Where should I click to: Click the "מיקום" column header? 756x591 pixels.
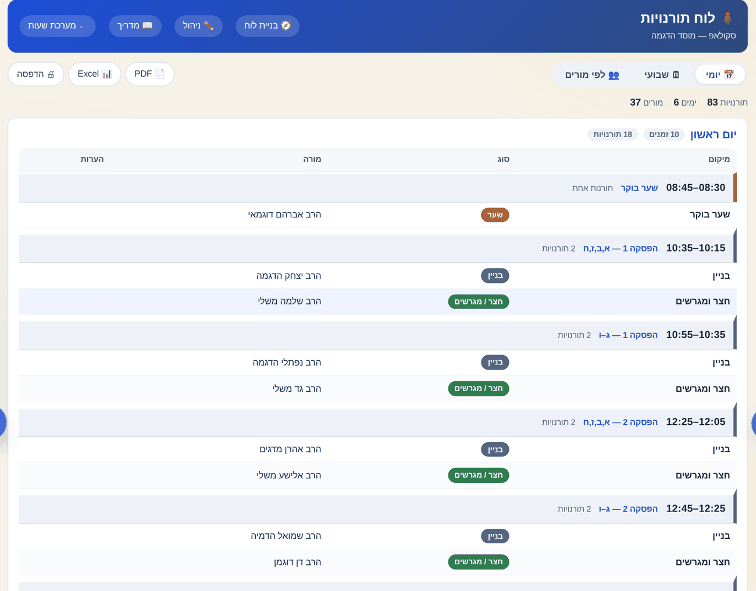click(x=719, y=159)
